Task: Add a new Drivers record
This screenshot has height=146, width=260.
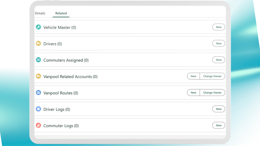Action: coord(219,44)
